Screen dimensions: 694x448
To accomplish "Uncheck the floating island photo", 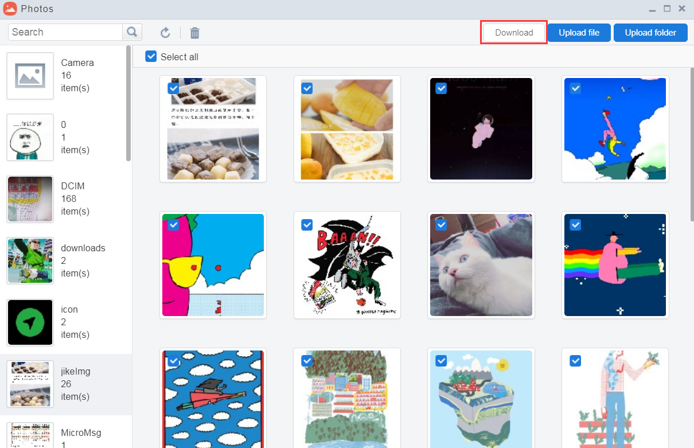I will (x=441, y=361).
